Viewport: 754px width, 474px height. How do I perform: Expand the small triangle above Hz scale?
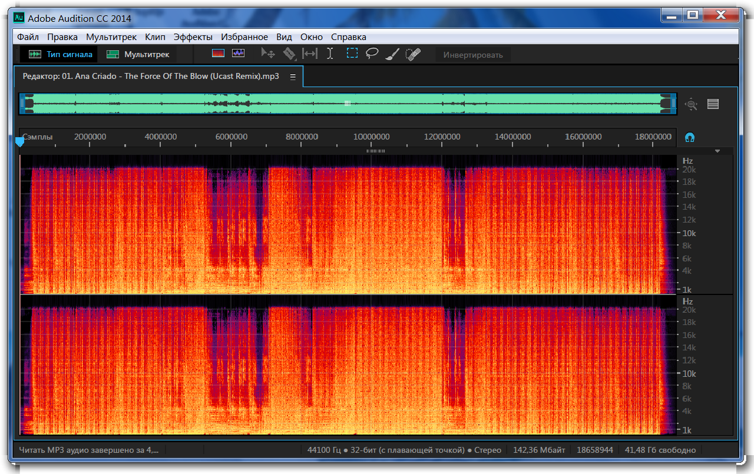click(717, 151)
